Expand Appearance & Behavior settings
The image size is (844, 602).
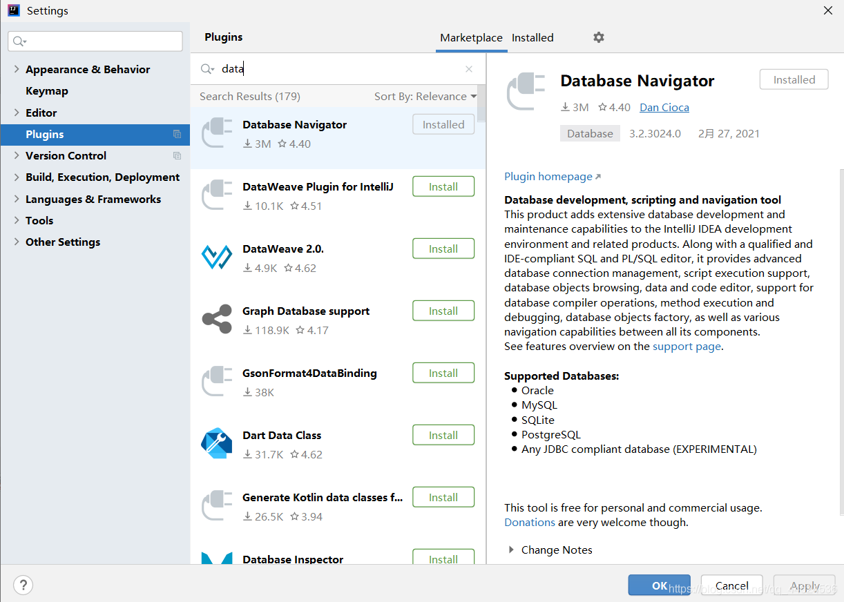17,69
